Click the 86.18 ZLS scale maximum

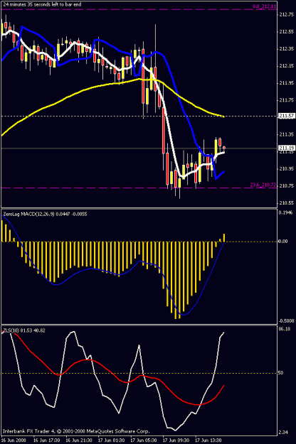285,329
